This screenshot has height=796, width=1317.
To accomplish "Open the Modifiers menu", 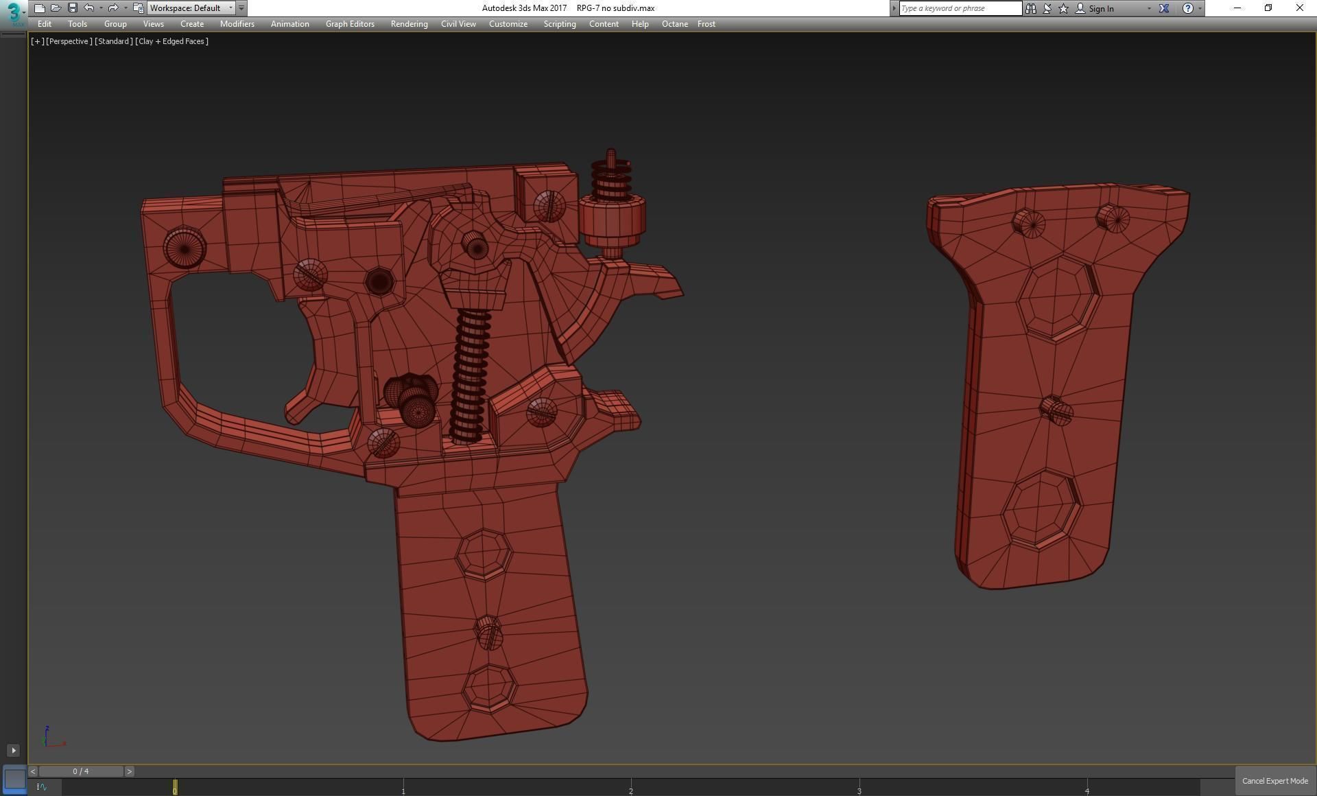I will [237, 24].
